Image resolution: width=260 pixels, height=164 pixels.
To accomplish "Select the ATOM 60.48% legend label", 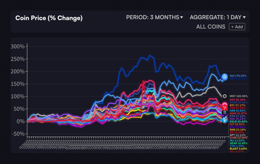I will (x=238, y=103).
